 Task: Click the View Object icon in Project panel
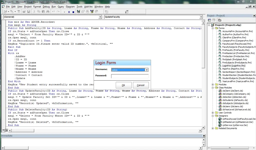tap(214, 20)
